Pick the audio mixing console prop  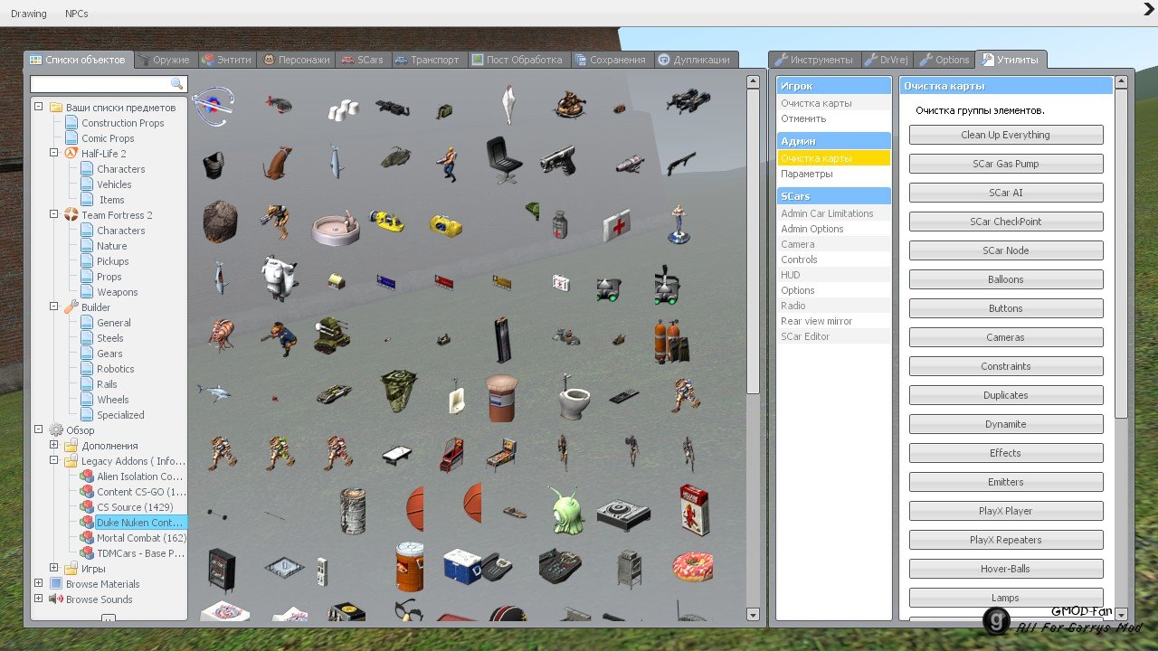(x=559, y=567)
